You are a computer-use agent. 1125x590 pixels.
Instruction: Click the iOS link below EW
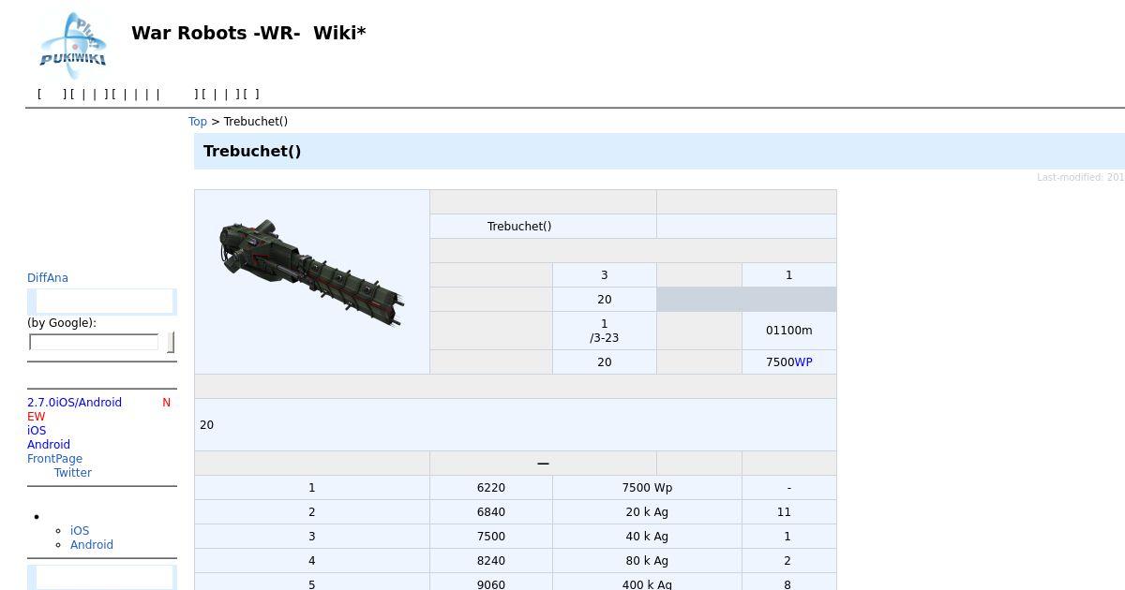pos(37,431)
